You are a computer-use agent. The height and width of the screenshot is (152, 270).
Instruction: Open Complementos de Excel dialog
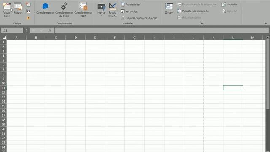click(x=64, y=10)
